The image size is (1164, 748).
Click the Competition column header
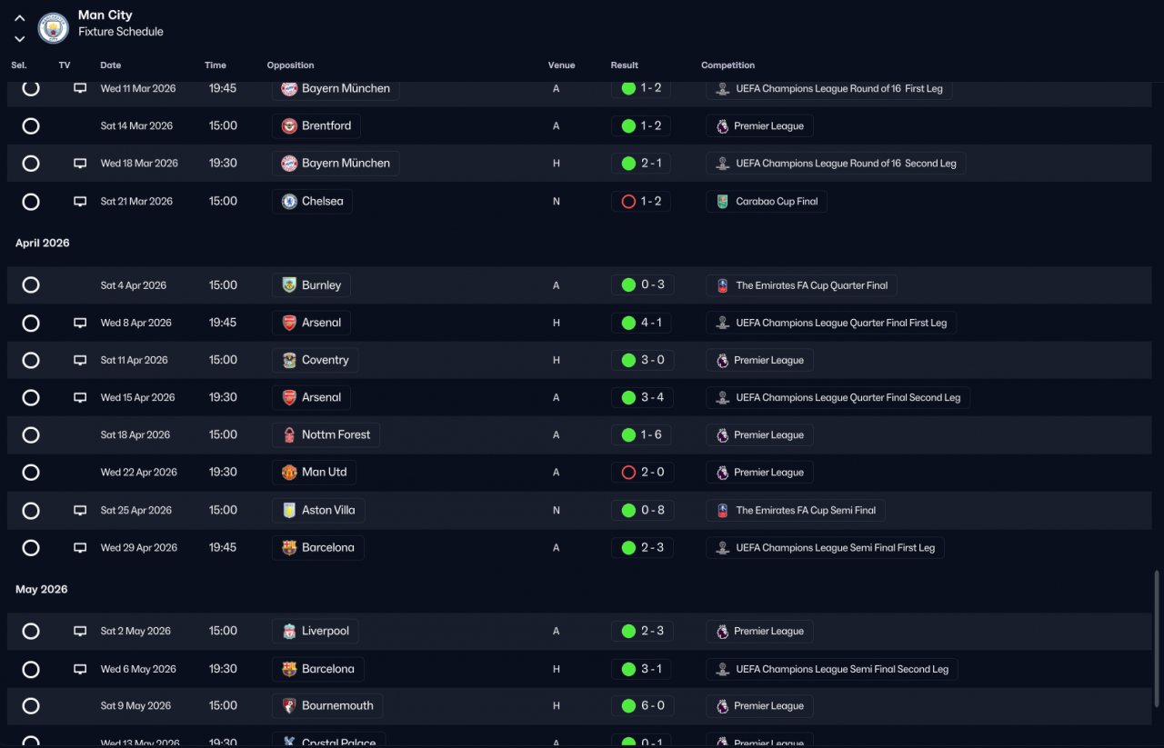[x=727, y=65]
